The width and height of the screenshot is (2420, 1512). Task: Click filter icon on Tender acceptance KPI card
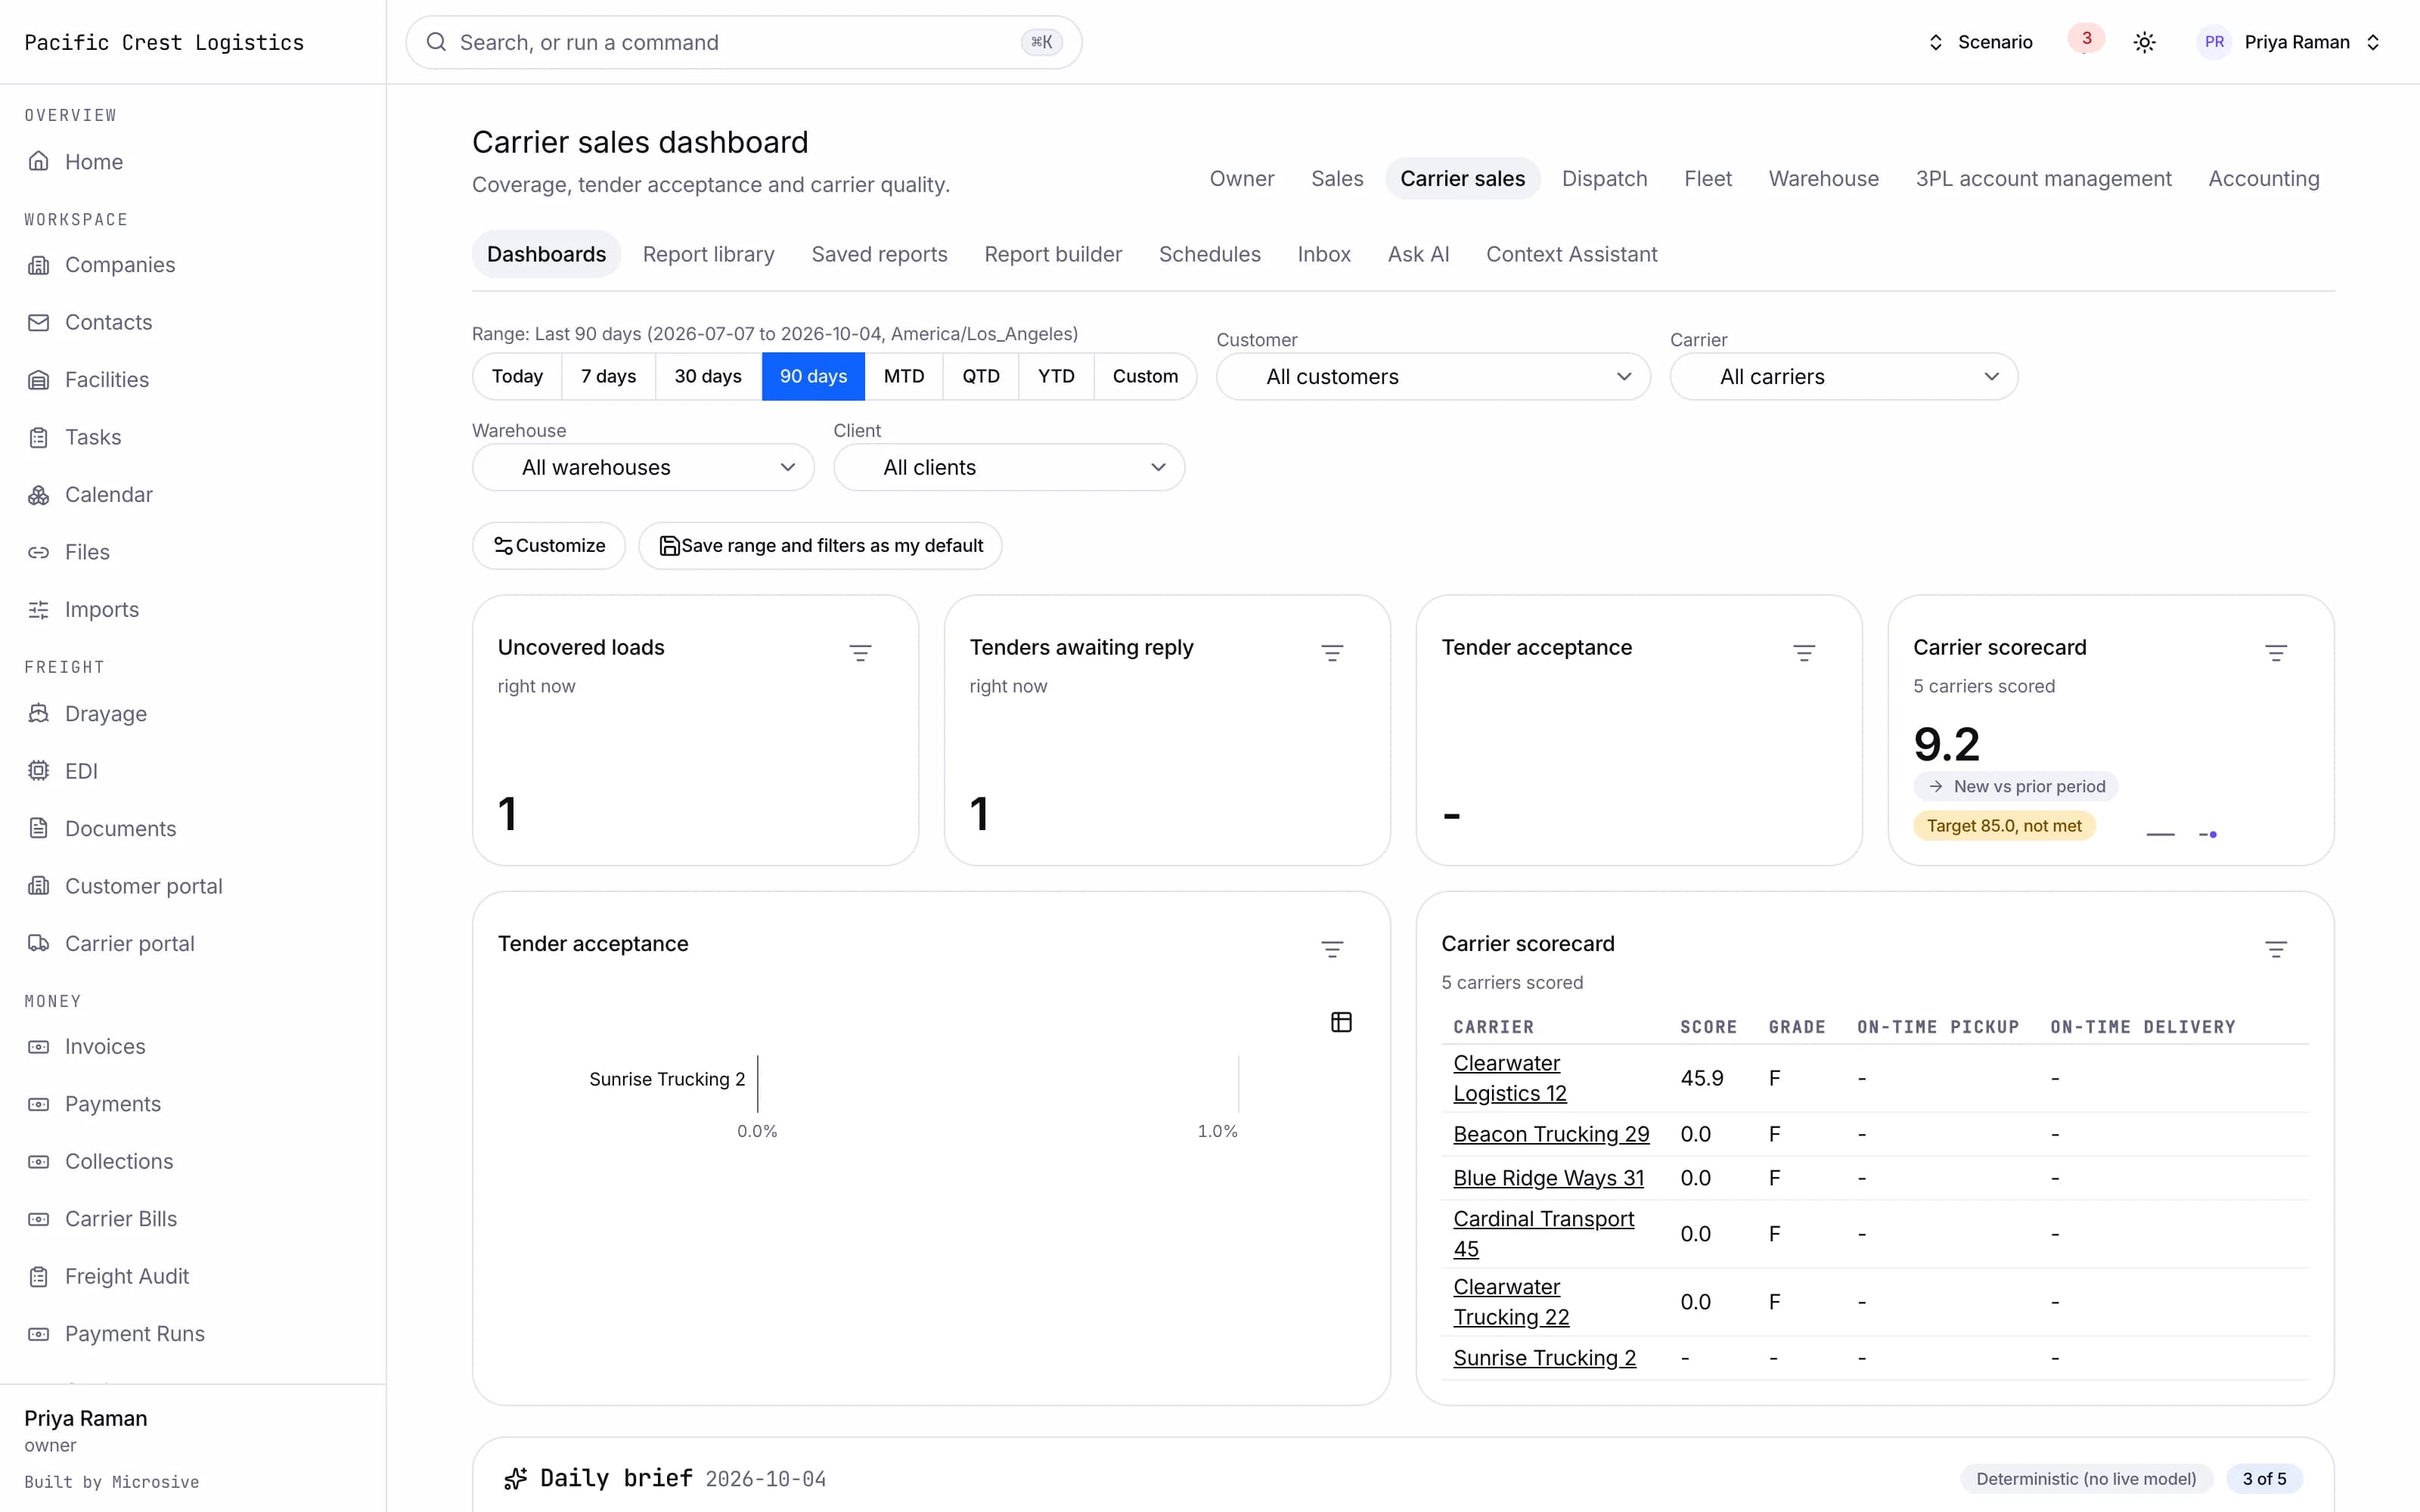(x=1804, y=653)
